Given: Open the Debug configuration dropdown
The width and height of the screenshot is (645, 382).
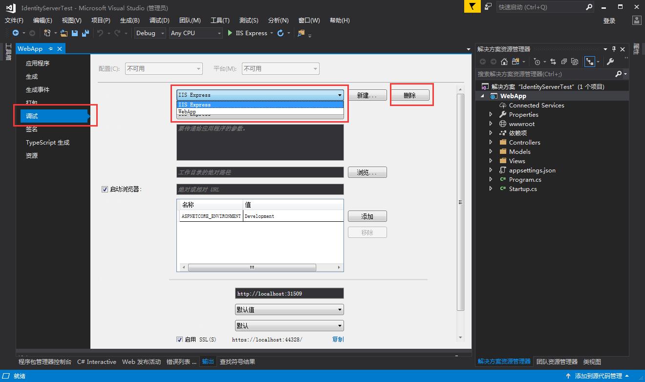Looking at the screenshot, I should [x=150, y=33].
